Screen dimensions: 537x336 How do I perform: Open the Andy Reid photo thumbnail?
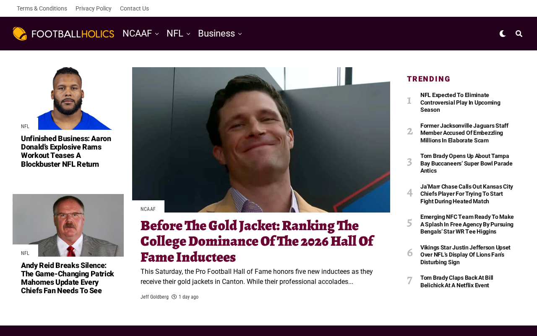click(x=68, y=225)
